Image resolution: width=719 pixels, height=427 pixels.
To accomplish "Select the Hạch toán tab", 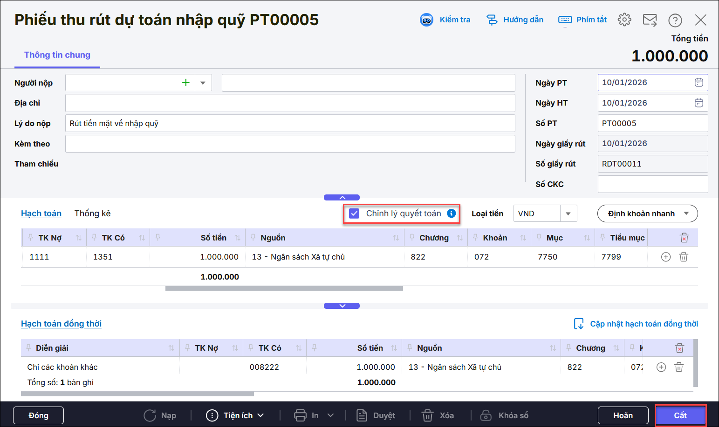I will (41, 213).
